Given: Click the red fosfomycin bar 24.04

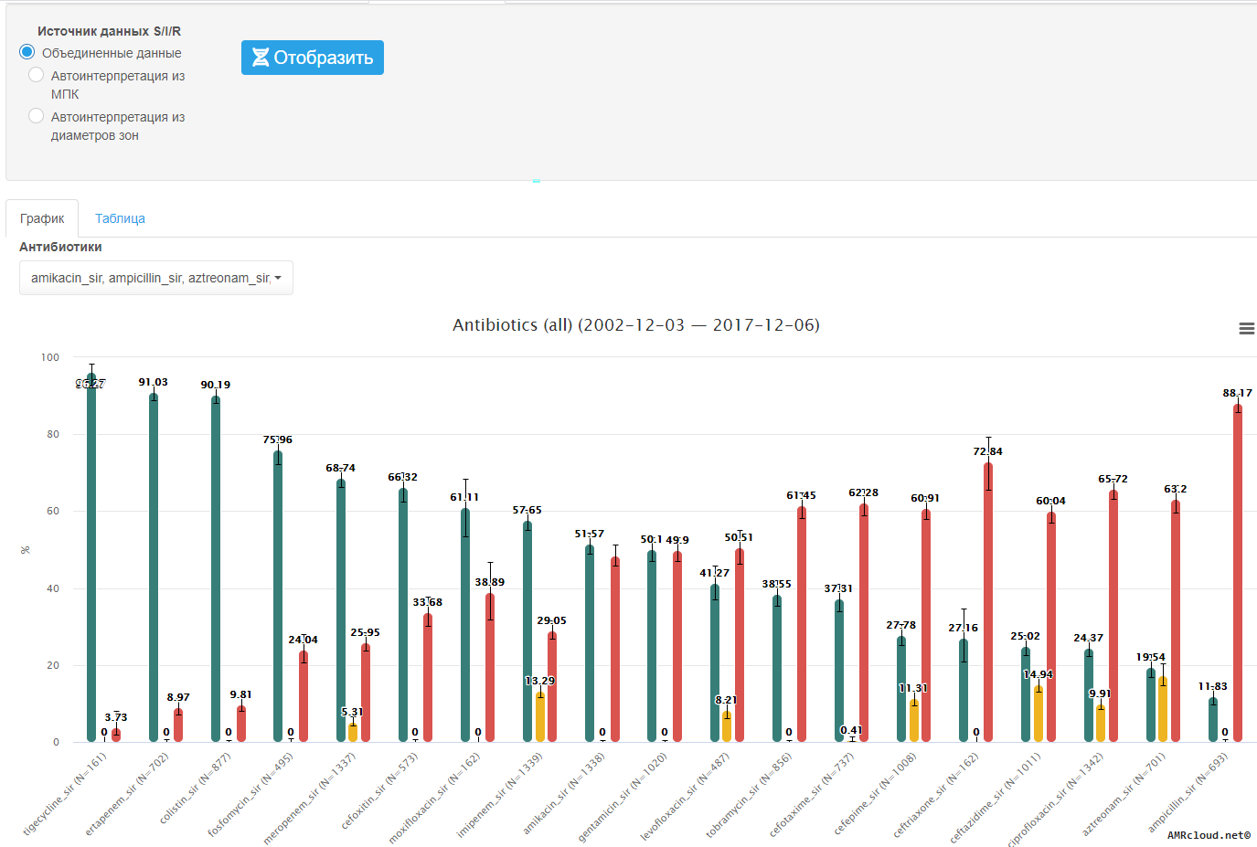Looking at the screenshot, I should click(x=304, y=695).
